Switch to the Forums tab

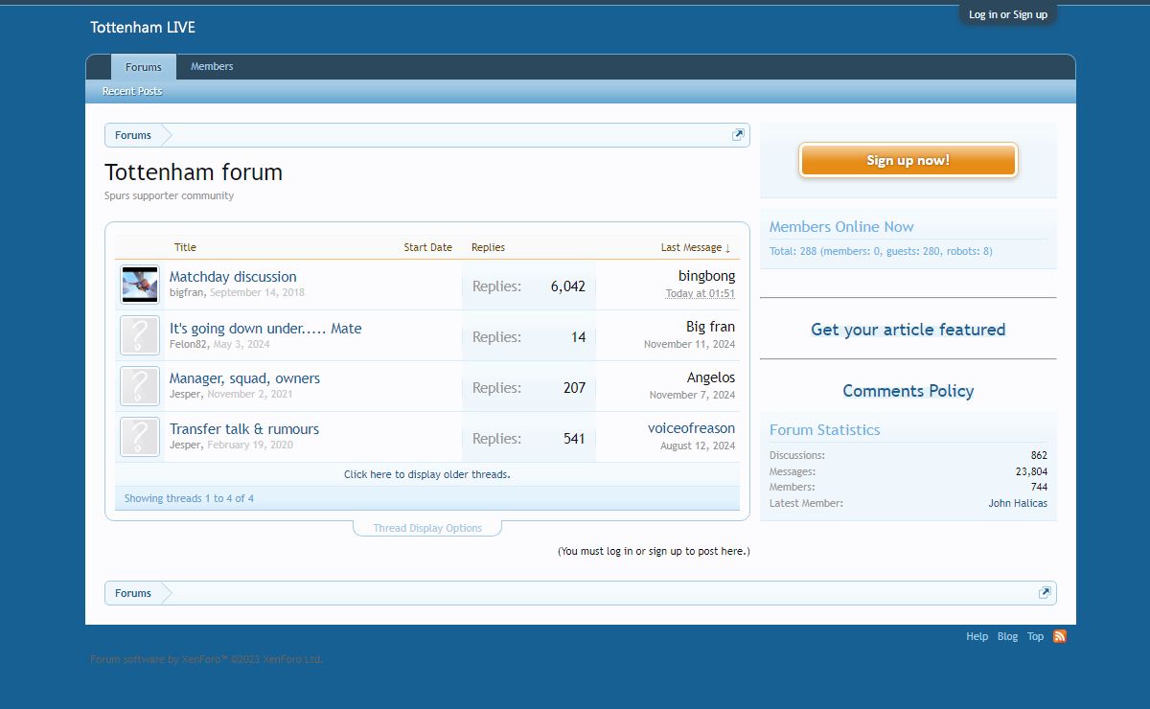tap(144, 67)
